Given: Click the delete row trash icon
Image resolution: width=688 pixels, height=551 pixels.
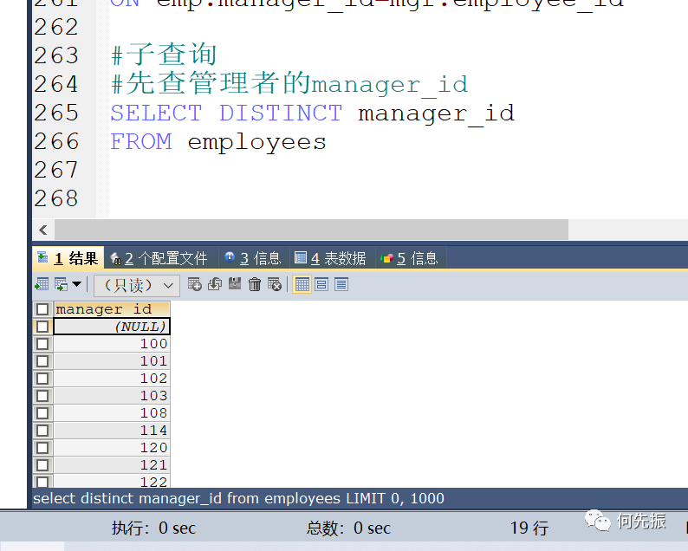Looking at the screenshot, I should coord(255,284).
